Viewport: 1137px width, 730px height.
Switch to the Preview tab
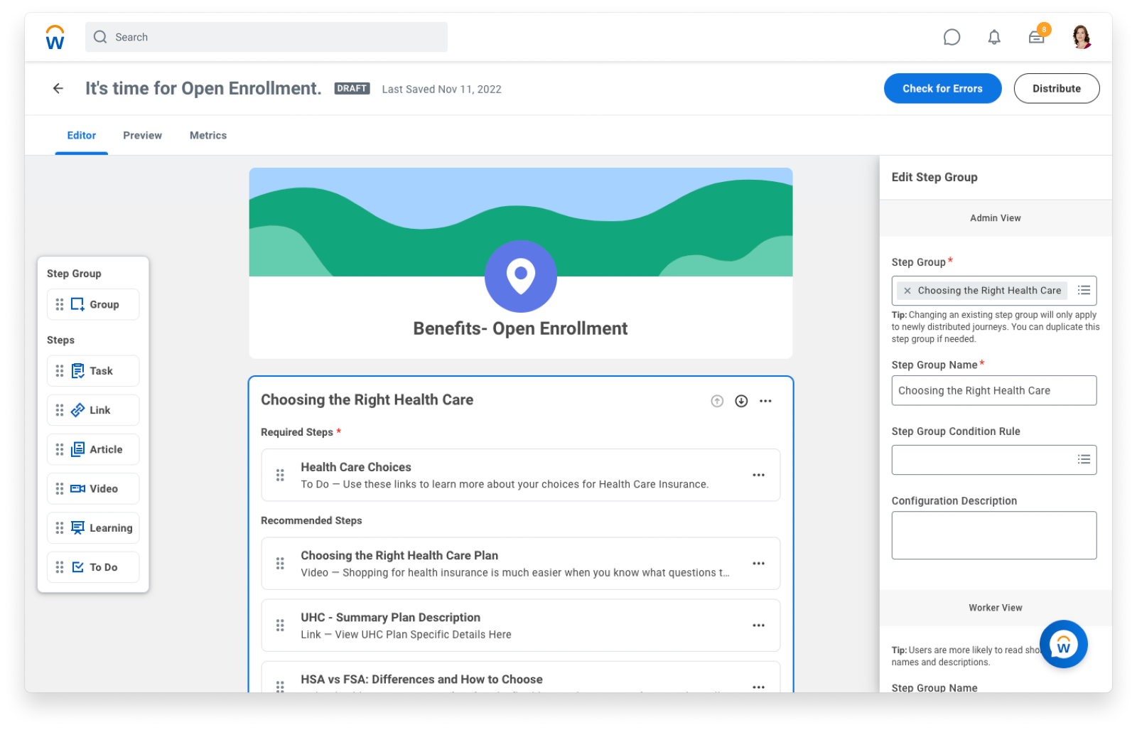pos(142,136)
